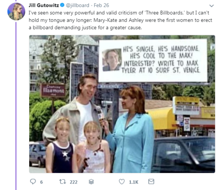The width and height of the screenshot is (218, 190).
Task: Expand tweet options chevron menu
Action: (x=212, y=6)
